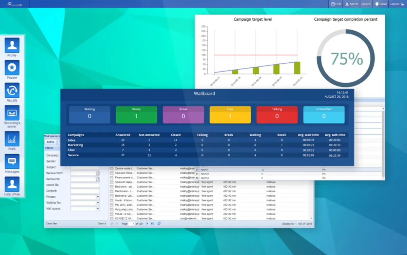Tick the checkbox for Szukasz miesz... mail

(x=112, y=173)
